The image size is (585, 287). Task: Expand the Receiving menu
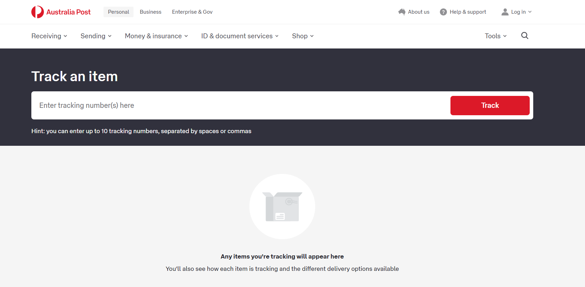[x=49, y=36]
